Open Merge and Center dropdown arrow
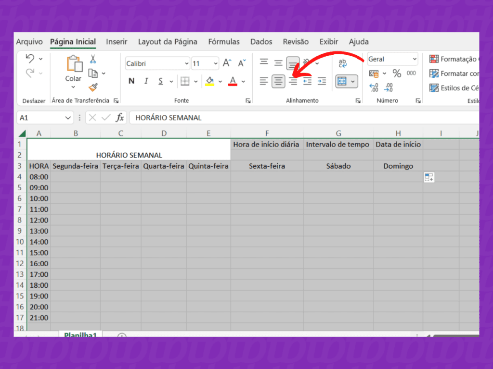This screenshot has width=493, height=369. (x=353, y=82)
